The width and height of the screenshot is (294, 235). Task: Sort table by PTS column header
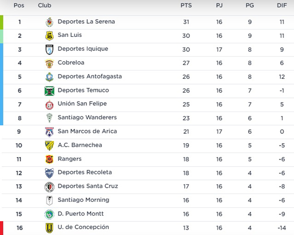pyautogui.click(x=186, y=5)
